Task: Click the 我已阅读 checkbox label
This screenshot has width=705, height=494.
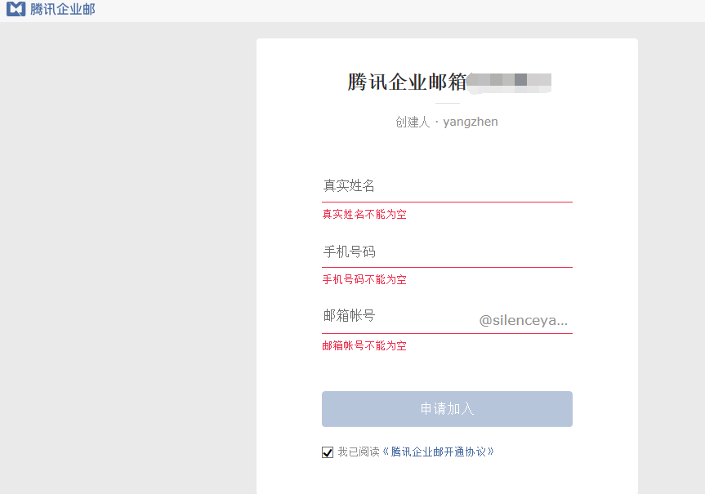Action: click(x=359, y=452)
